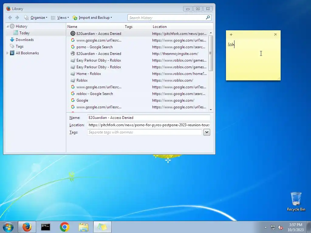Click the network tray icon
Screen dimensions: 311x233
[273, 227]
